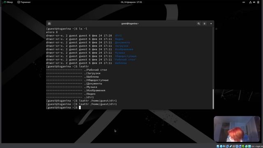This screenshot has width=263, height=148.
Task: Click the './Рабочий стол' lsattr line
Action: pyautogui.click(x=77, y=70)
